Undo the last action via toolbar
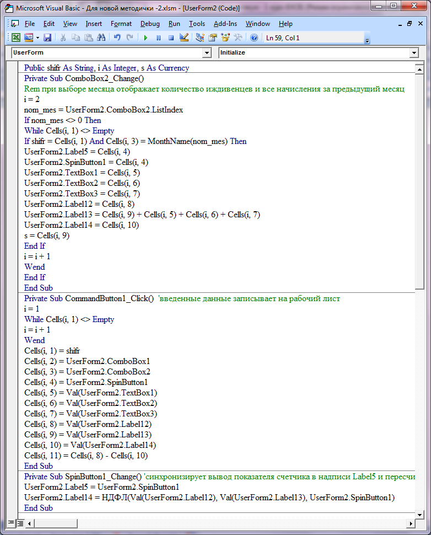This screenshot has height=535, width=431. (117, 38)
